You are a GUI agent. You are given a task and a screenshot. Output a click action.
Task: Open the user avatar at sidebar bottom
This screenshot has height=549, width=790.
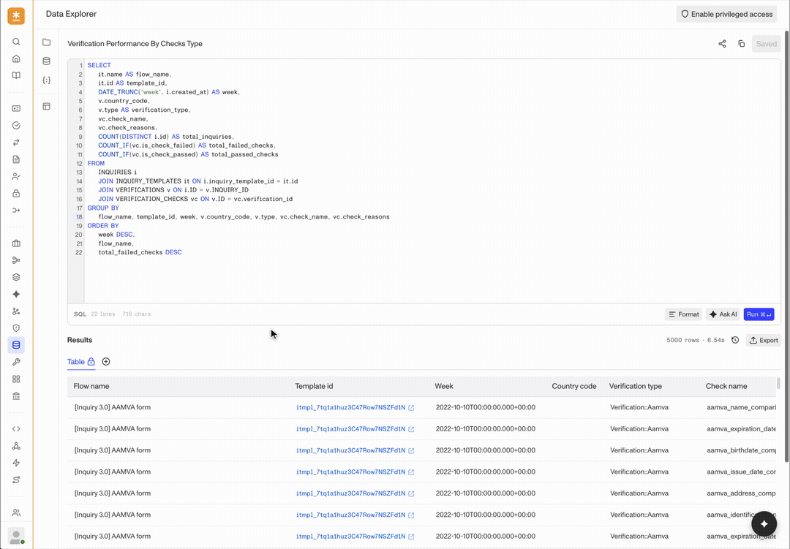pyautogui.click(x=16, y=537)
